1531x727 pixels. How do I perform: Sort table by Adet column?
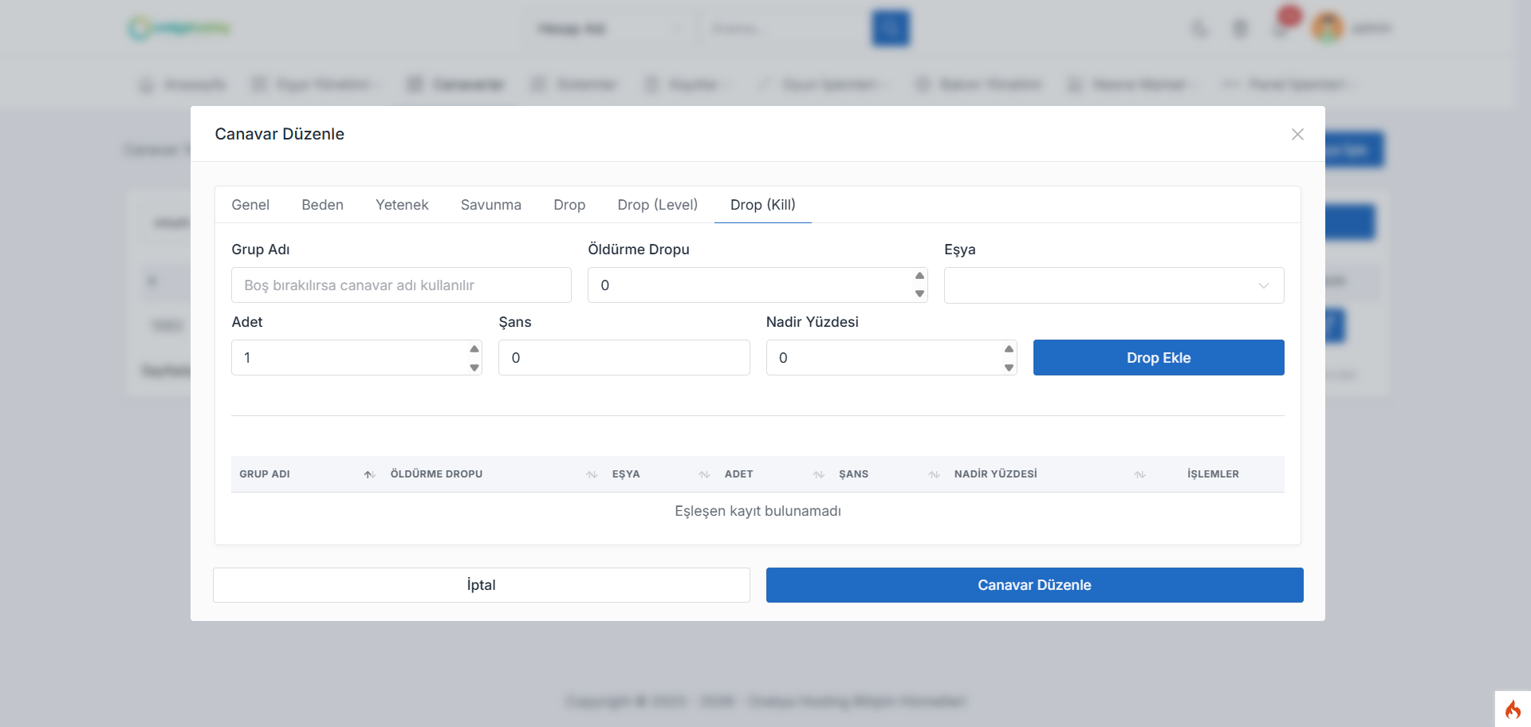pos(773,474)
